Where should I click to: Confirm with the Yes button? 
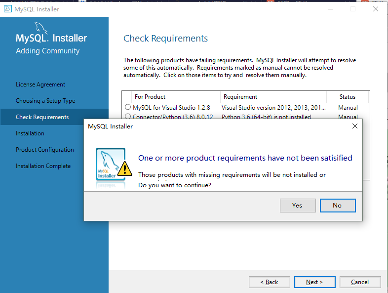point(298,206)
